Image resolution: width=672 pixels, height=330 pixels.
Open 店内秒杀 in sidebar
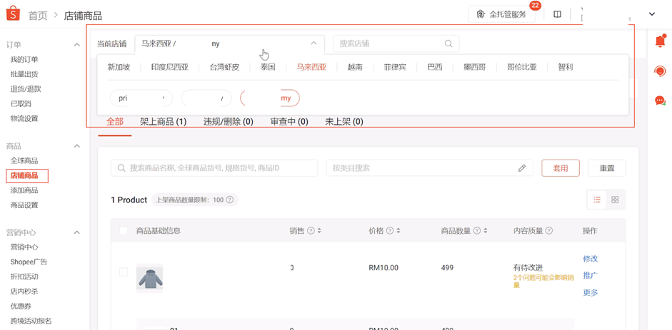[24, 292]
